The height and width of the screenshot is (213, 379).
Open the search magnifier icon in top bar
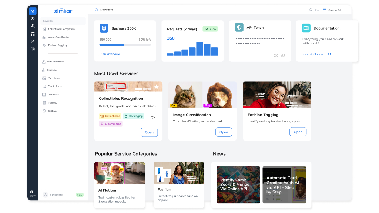coord(311,10)
